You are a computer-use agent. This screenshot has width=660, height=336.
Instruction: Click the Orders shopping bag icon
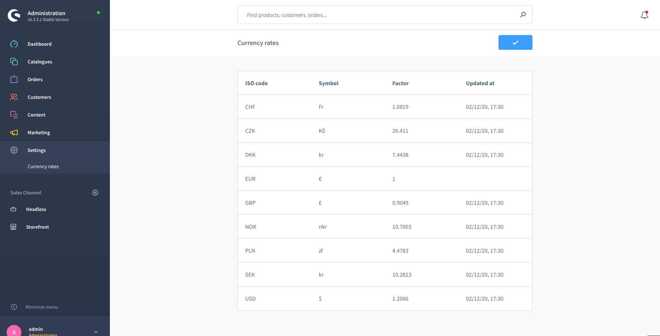pos(14,79)
